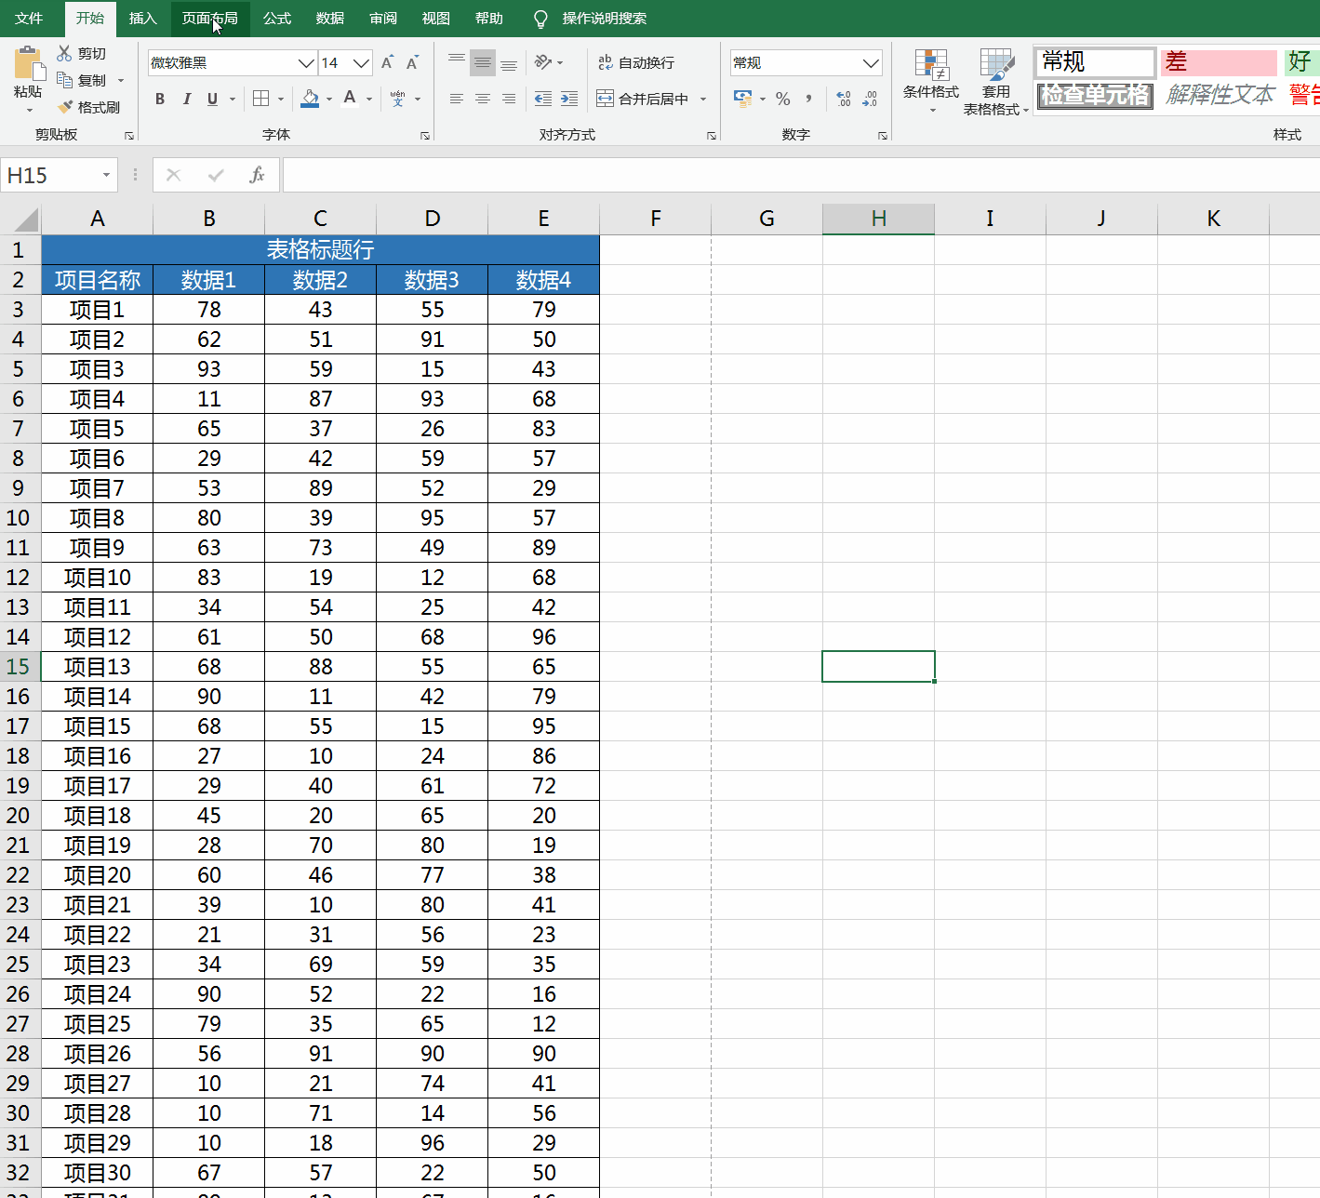Click the borders icon in font group

click(261, 99)
